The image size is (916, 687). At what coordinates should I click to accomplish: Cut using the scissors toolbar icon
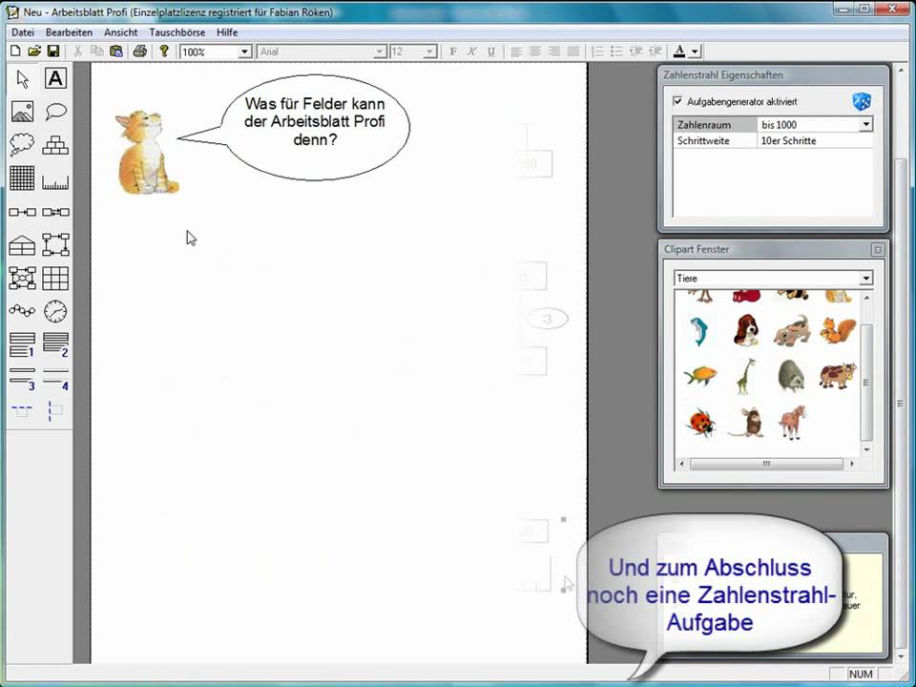coord(77,52)
